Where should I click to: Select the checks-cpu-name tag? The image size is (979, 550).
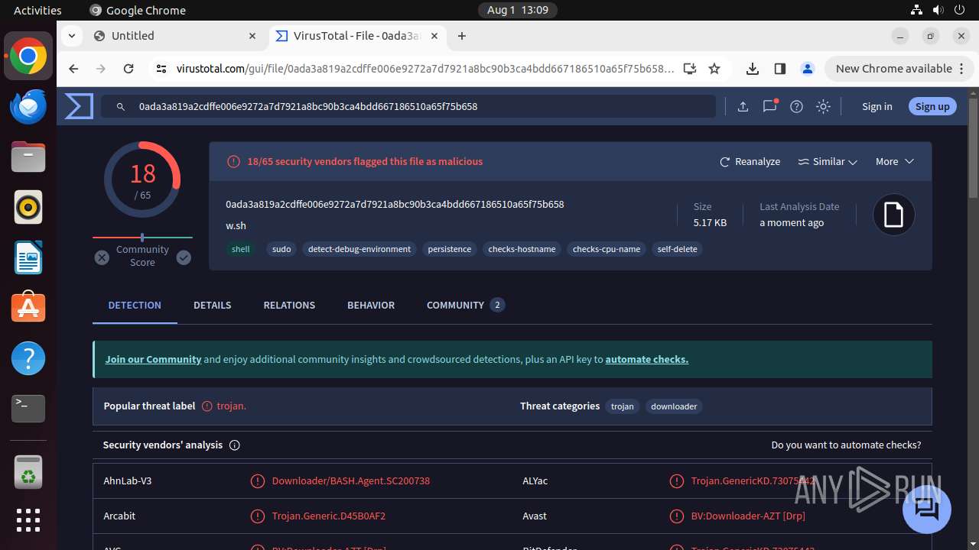coord(607,249)
